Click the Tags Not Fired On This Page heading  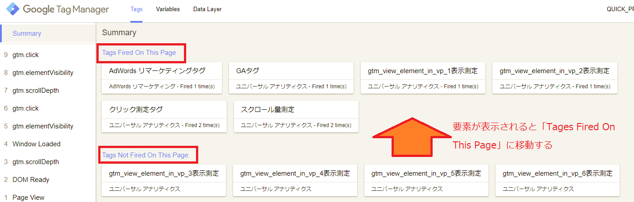145,155
